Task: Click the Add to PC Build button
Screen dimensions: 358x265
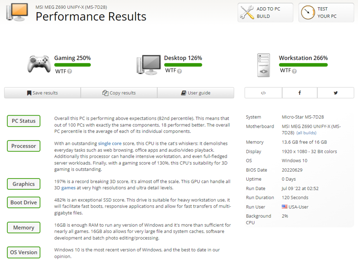Action: click(265, 13)
